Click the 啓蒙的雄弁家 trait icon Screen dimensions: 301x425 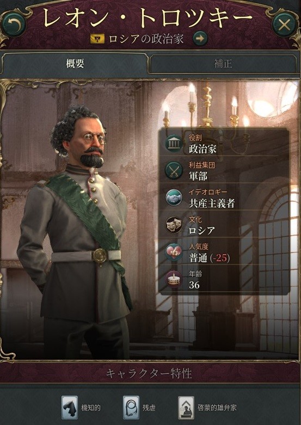coord(186,407)
